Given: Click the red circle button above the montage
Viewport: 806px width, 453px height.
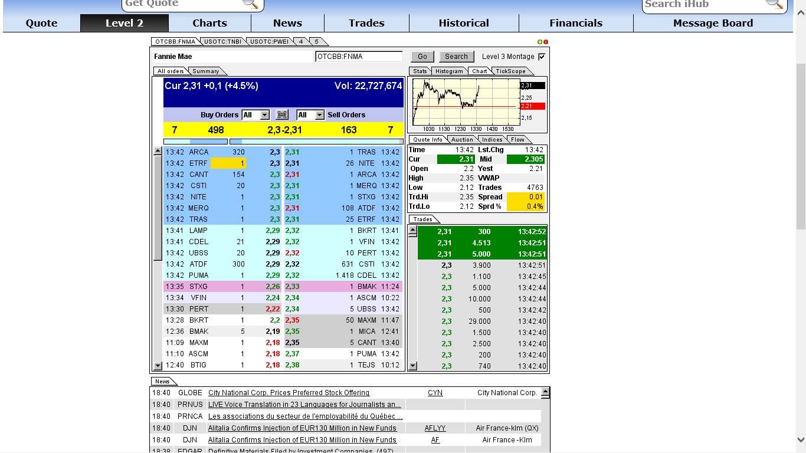Looking at the screenshot, I should pos(546,42).
